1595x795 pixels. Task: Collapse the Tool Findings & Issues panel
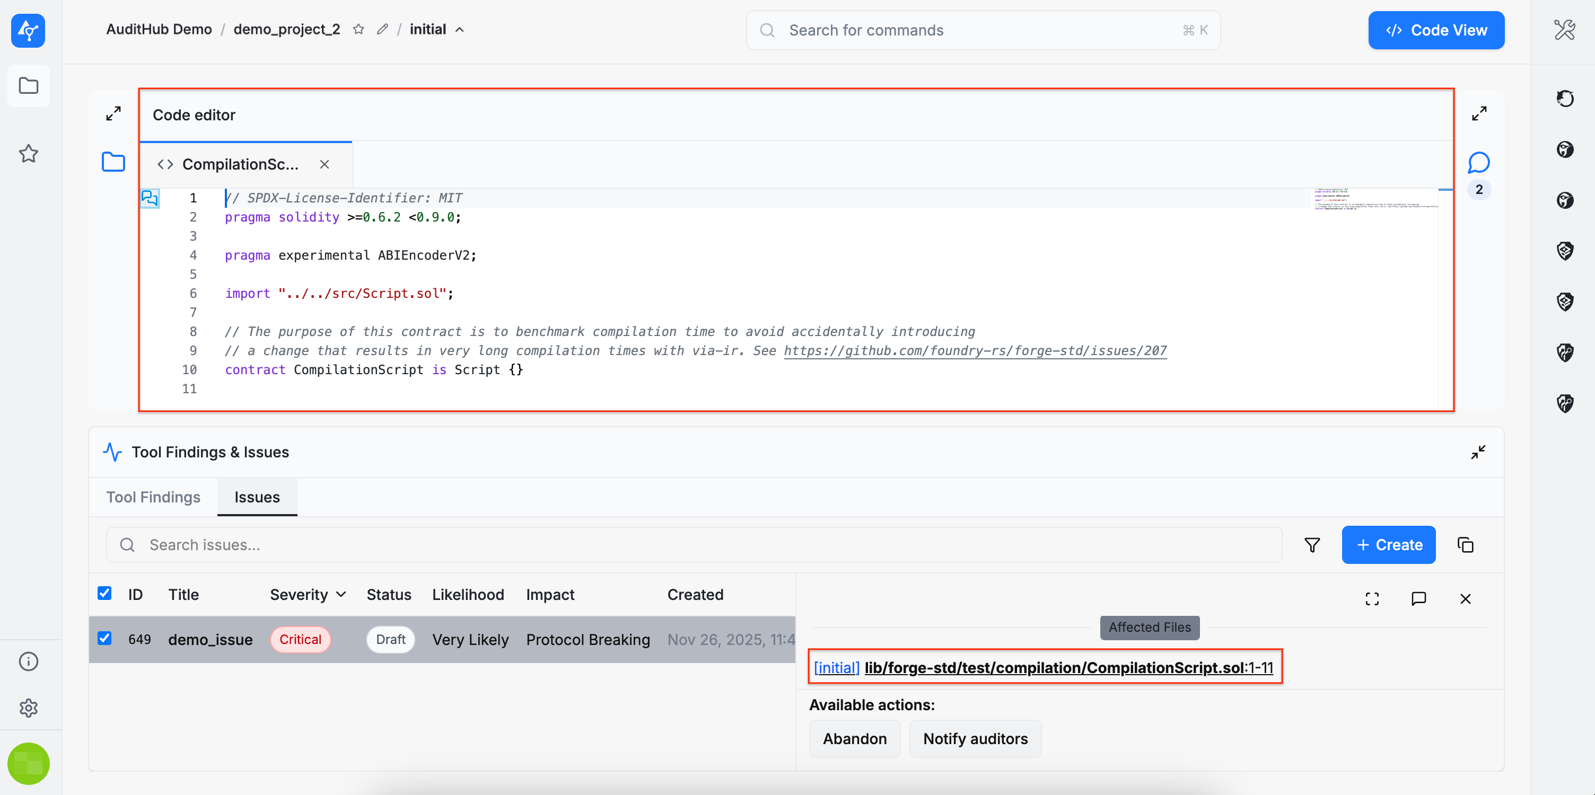(1478, 452)
